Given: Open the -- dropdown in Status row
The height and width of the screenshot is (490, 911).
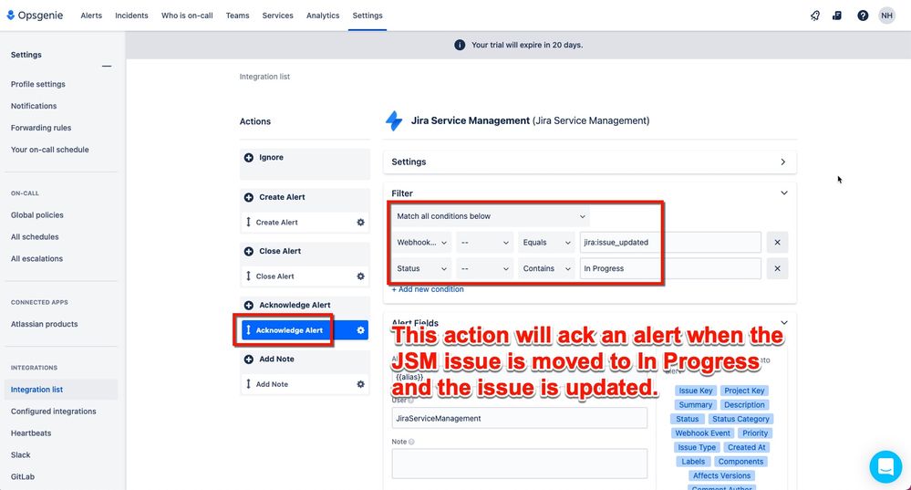Looking at the screenshot, I should click(484, 268).
